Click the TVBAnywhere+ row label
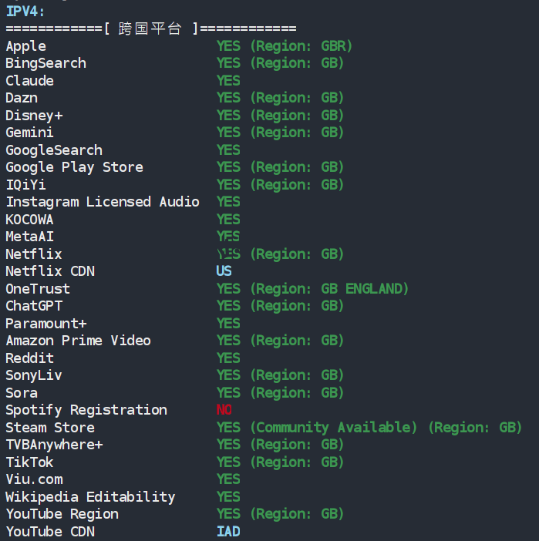The width and height of the screenshot is (539, 541). (x=54, y=445)
